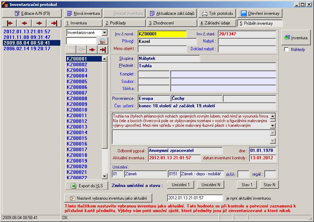Go to next item in item list navigation
314x222 pixels.
(92, 50)
